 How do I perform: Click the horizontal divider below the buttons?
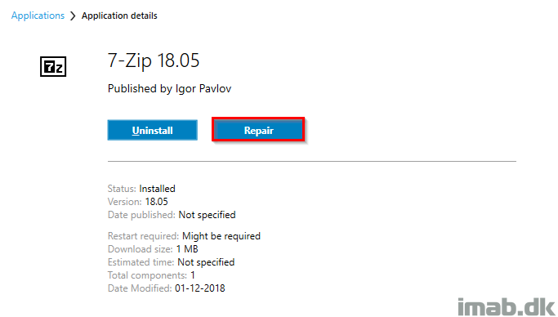pos(312,161)
